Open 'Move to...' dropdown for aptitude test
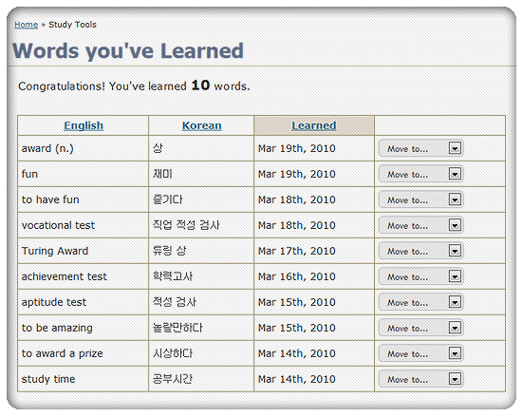Viewport: 523px width, 417px height. 420,302
